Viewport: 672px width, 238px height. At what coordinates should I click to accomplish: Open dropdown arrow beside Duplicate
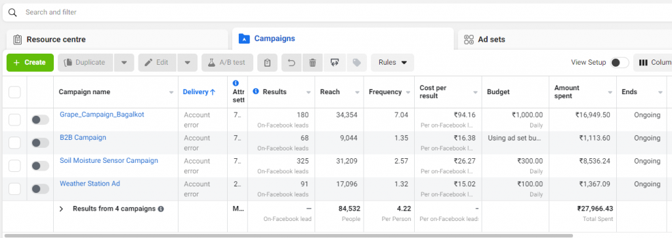[124, 62]
